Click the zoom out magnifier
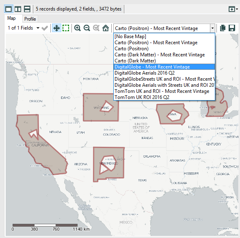 pyautogui.click(x=87, y=28)
